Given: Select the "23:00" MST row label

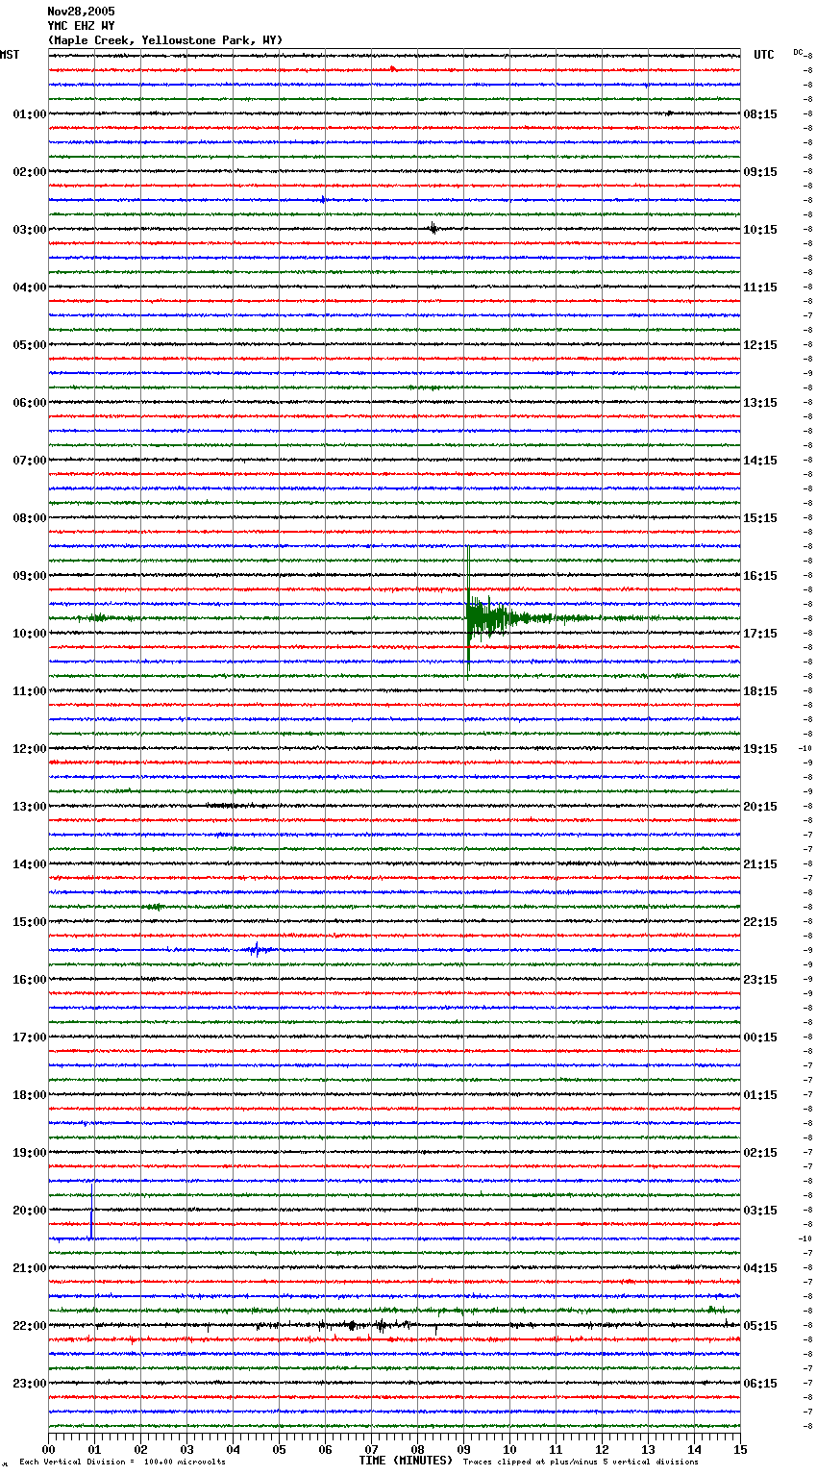Looking at the screenshot, I should (x=30, y=1384).
